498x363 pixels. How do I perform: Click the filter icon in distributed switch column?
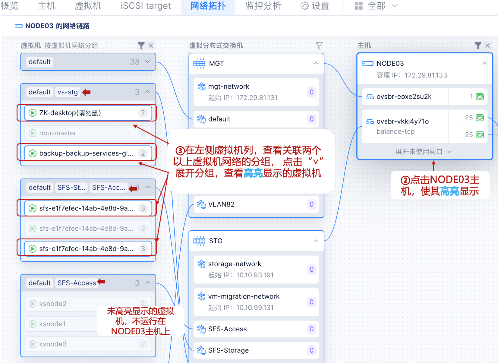pos(319,46)
